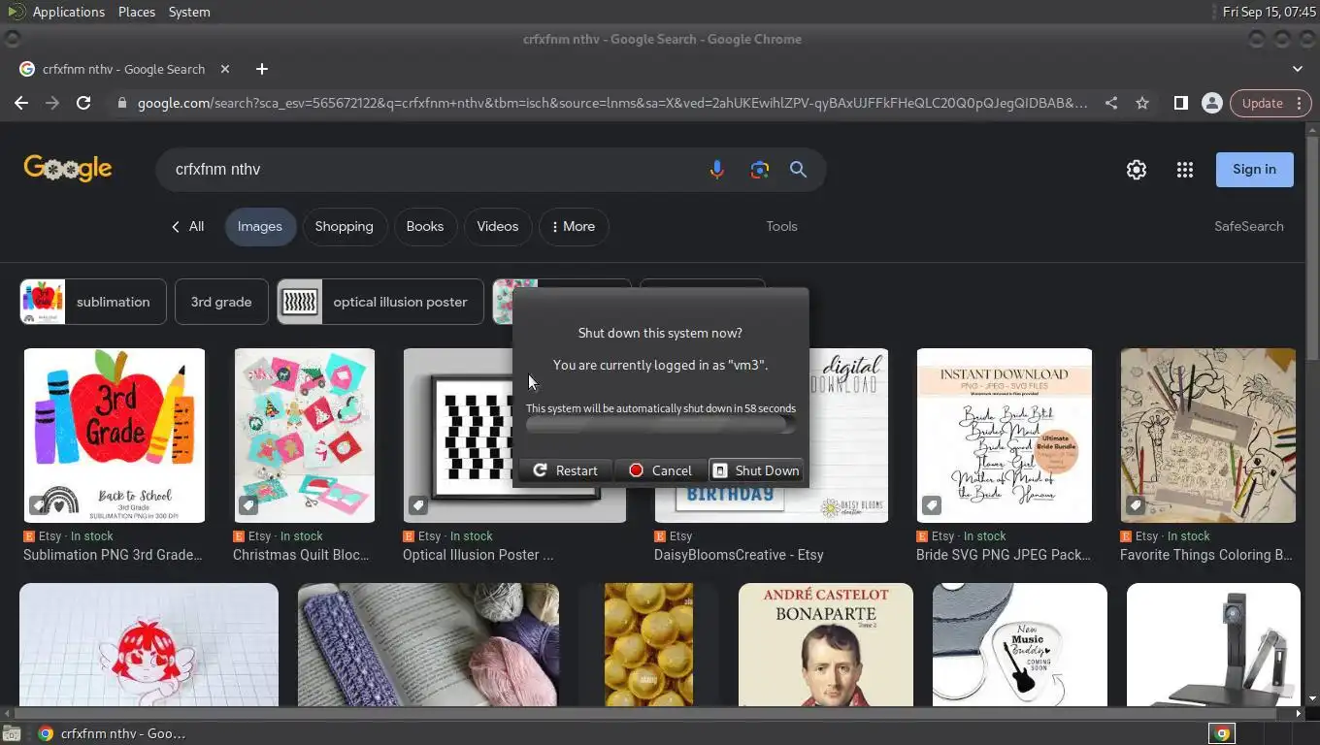Search by image with Google Lens icon

pos(760,170)
